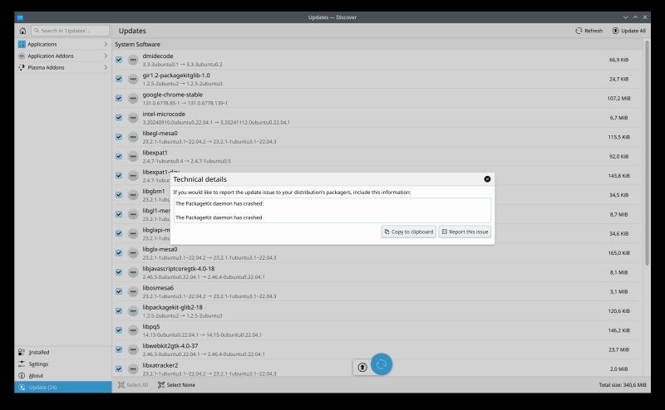Open the Settings page

63,364
